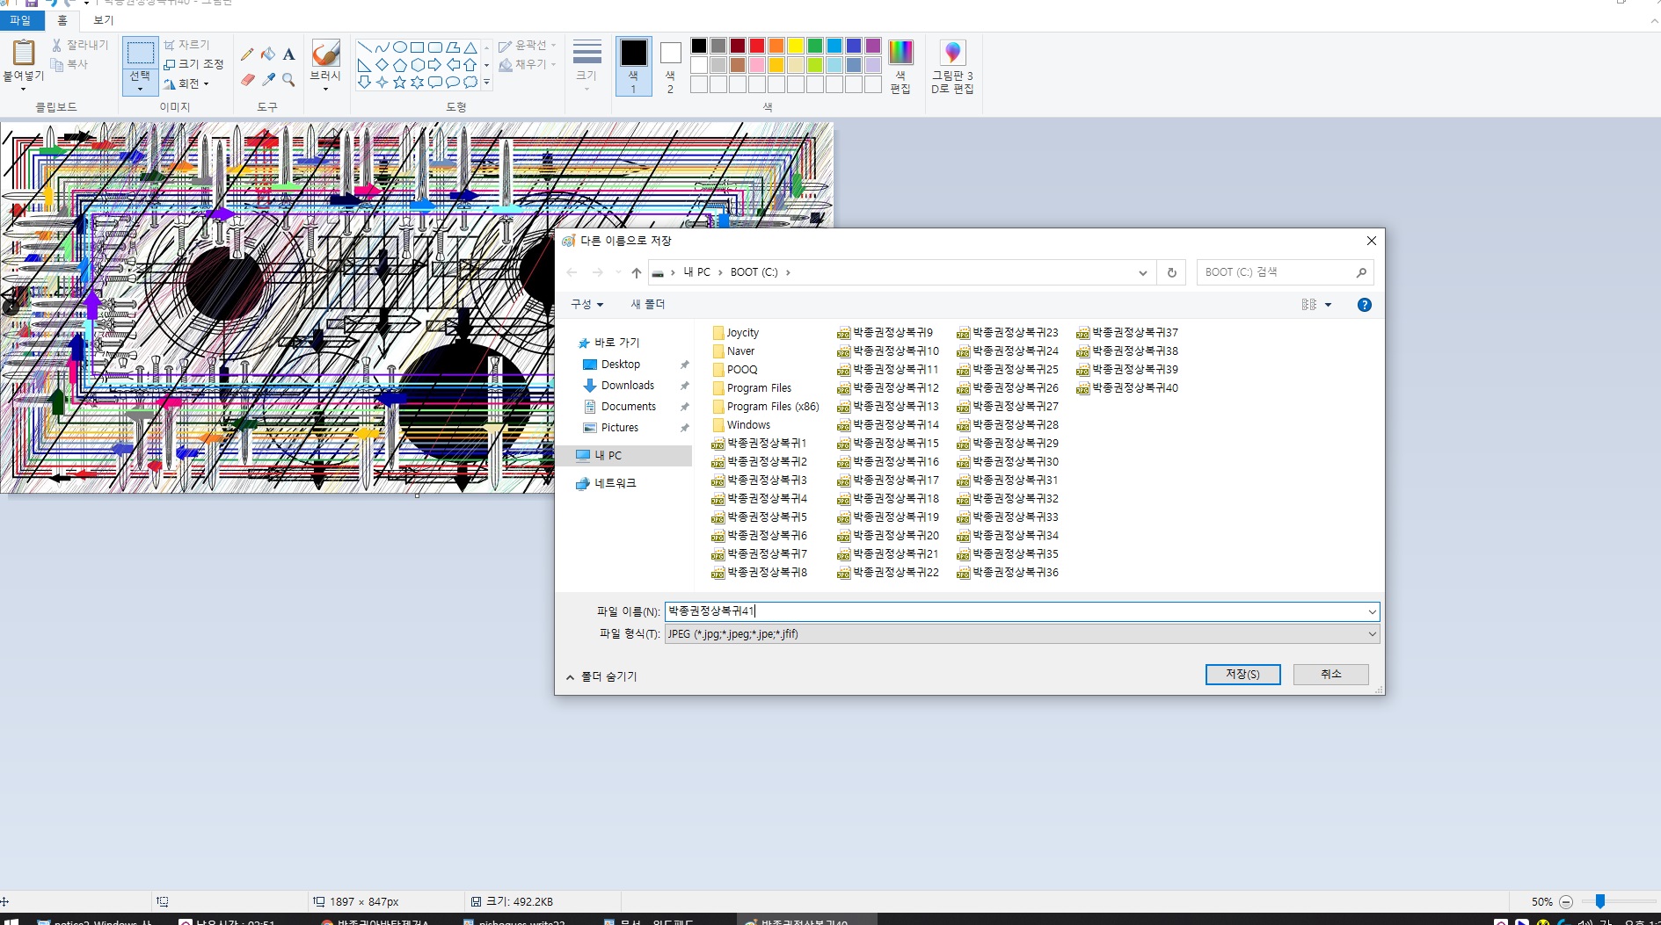
Task: Click the Save (저장) button
Action: [x=1242, y=675]
